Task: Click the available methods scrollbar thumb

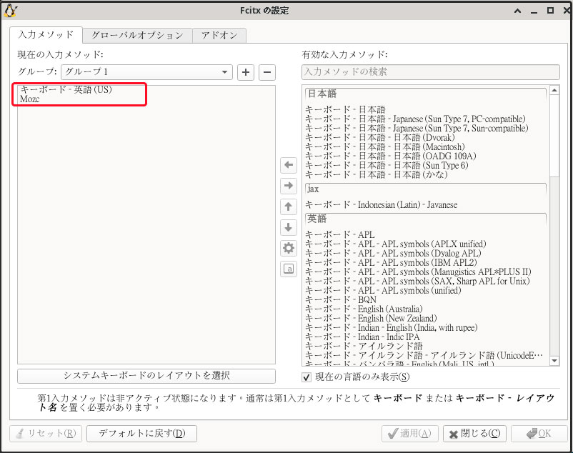Action: coord(554,136)
